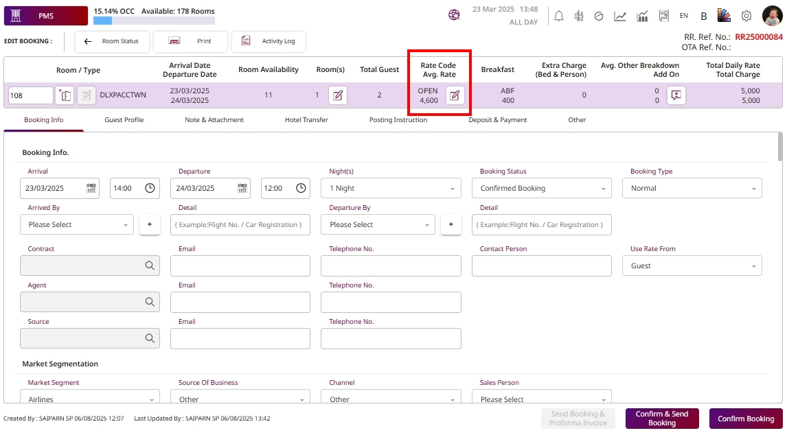Edit the Rate Code for room 108
Image resolution: width=787 pixels, height=435 pixels.
click(454, 95)
